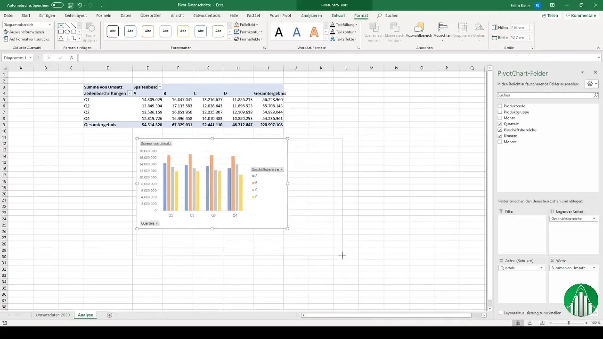Select the orange-outlined Abc shape style
This screenshot has width=603, height=339.
(x=148, y=32)
